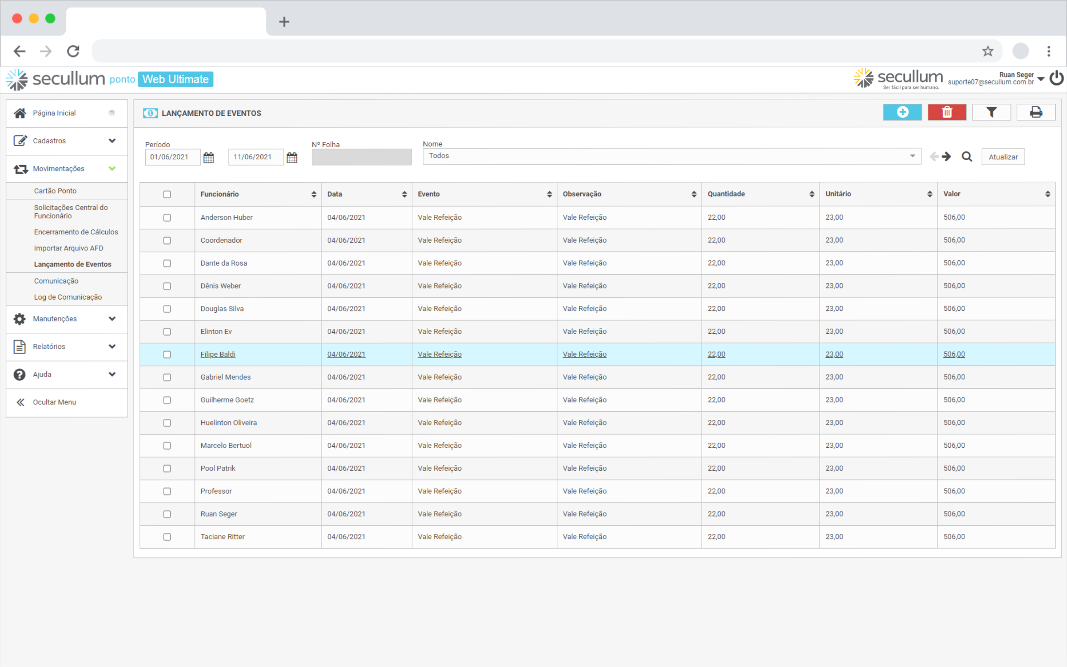Open Encerramento de Cálculos menu item
This screenshot has width=1067, height=667.
pyautogui.click(x=76, y=232)
